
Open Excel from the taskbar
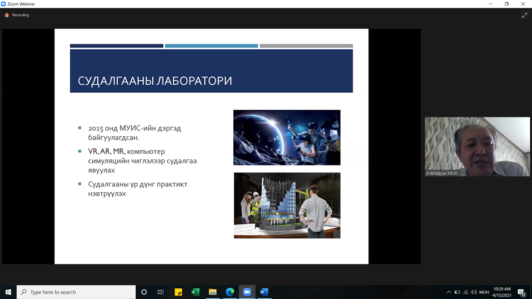pos(195,292)
